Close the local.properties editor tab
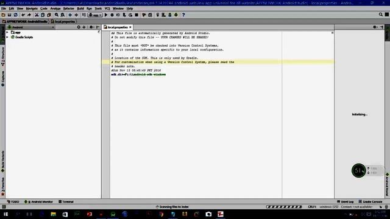This screenshot has width=390, height=219. pos(130,27)
